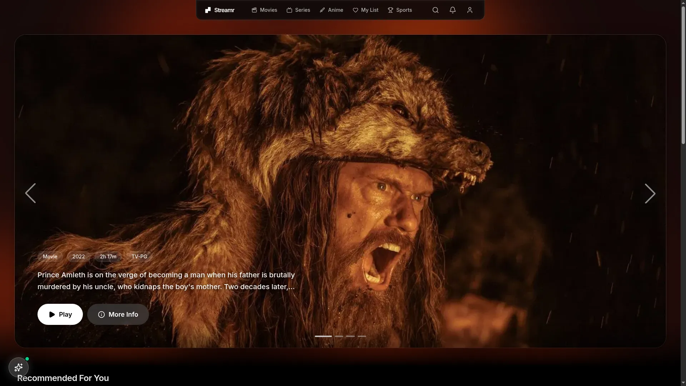686x386 pixels.
Task: Click the 2022 year badge
Action: (79, 257)
